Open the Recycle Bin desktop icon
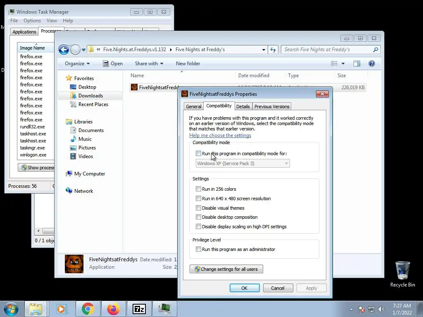The image size is (423, 317). [402, 274]
